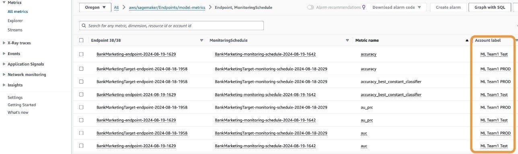Click the metric search input field
518x154 pixels.
click(172, 26)
